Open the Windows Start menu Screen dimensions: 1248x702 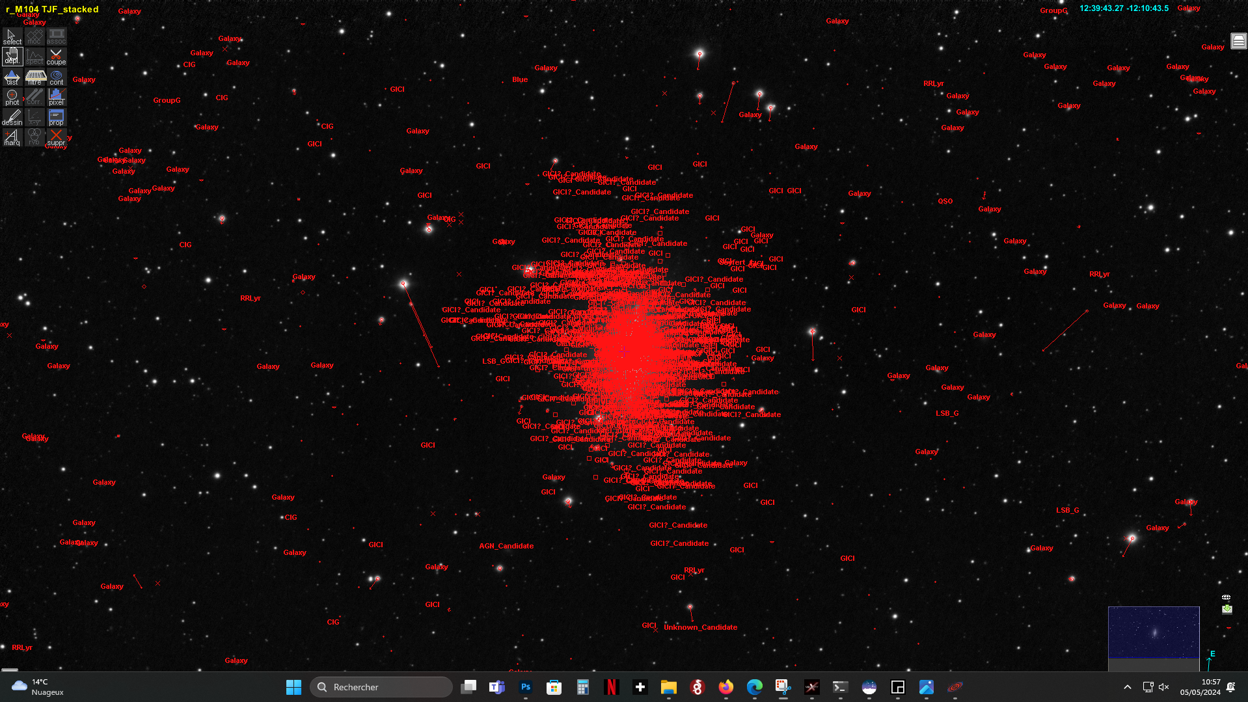click(x=293, y=687)
